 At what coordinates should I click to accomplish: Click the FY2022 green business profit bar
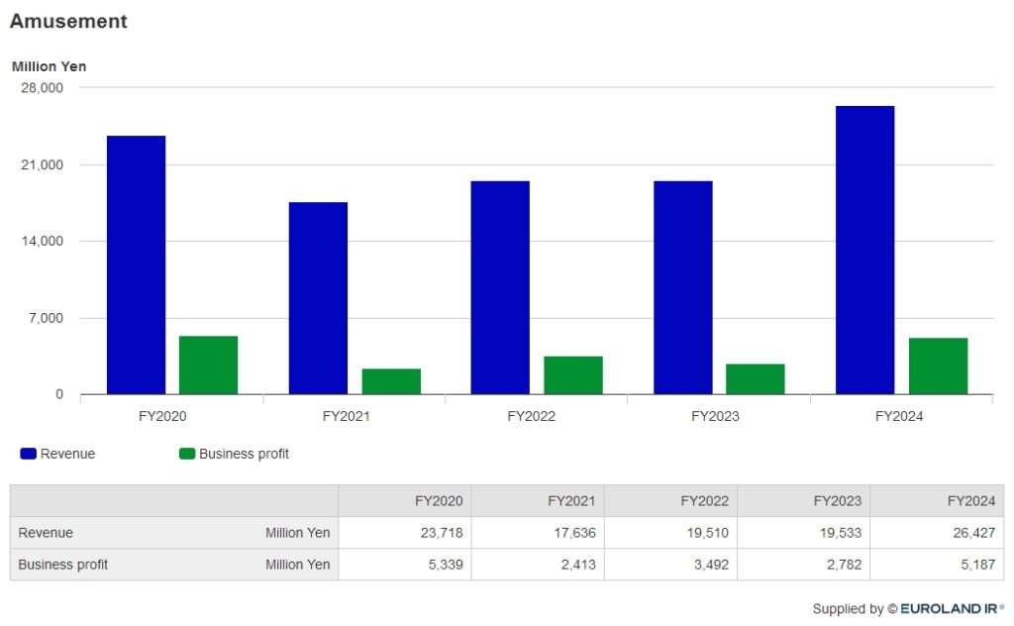click(573, 375)
